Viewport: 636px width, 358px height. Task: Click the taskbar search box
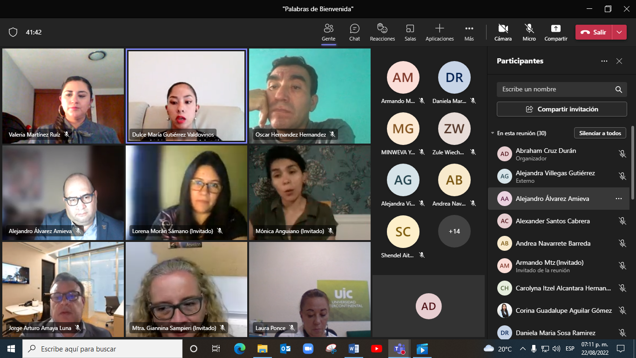102,349
